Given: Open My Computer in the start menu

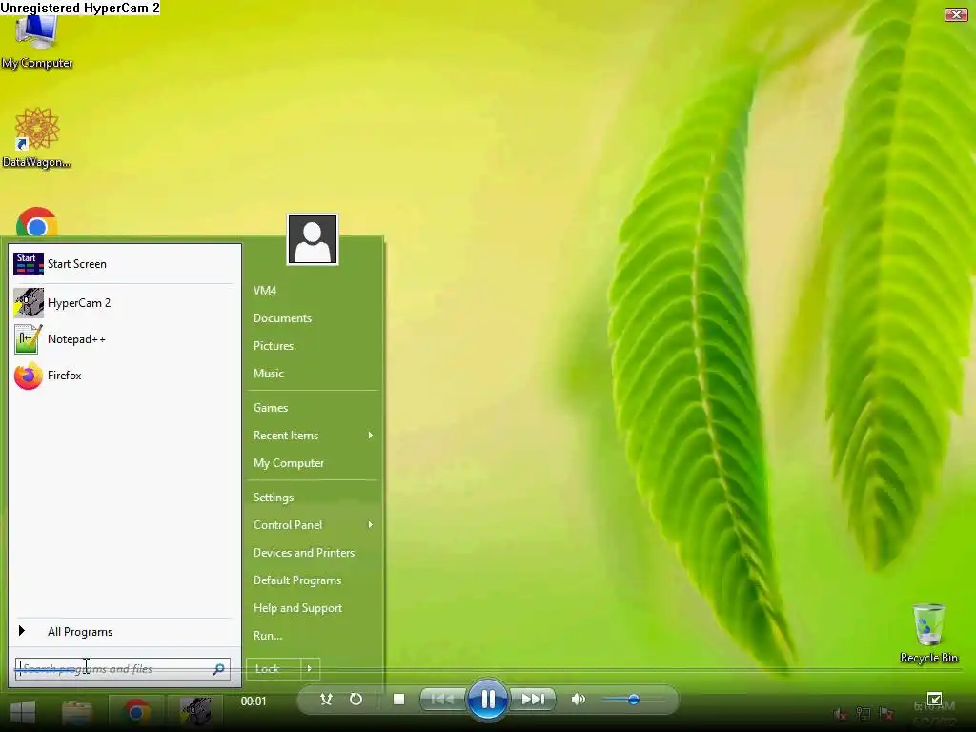Looking at the screenshot, I should coord(288,463).
